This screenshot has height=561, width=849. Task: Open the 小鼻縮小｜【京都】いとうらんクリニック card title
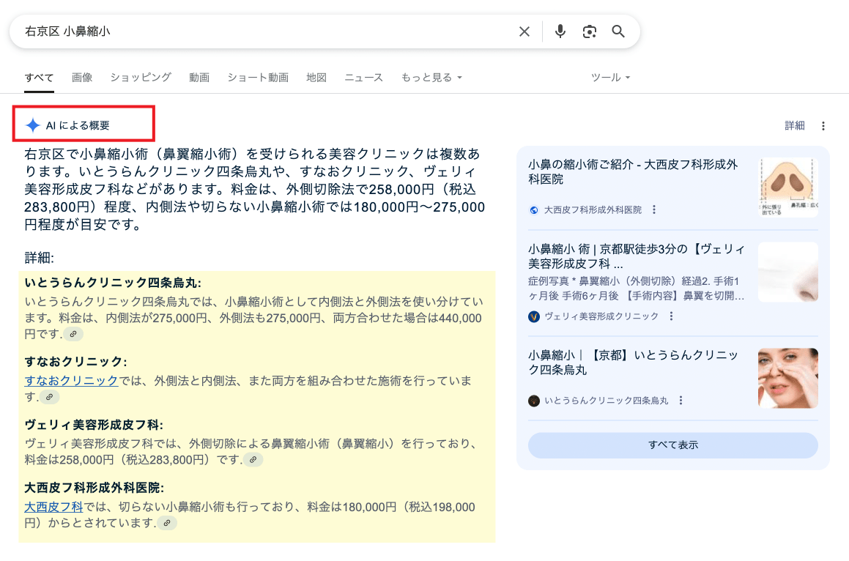pyautogui.click(x=634, y=363)
